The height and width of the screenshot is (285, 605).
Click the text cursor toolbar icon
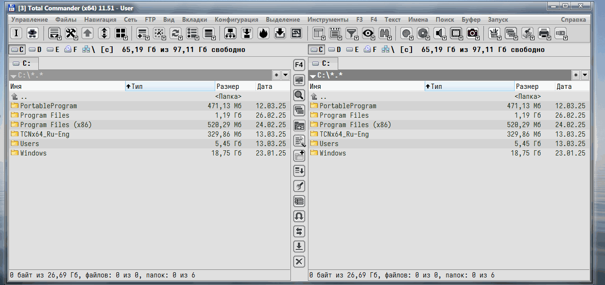[17, 33]
